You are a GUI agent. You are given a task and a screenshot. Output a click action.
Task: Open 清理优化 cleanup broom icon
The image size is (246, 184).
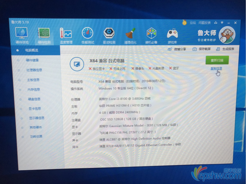(130, 36)
